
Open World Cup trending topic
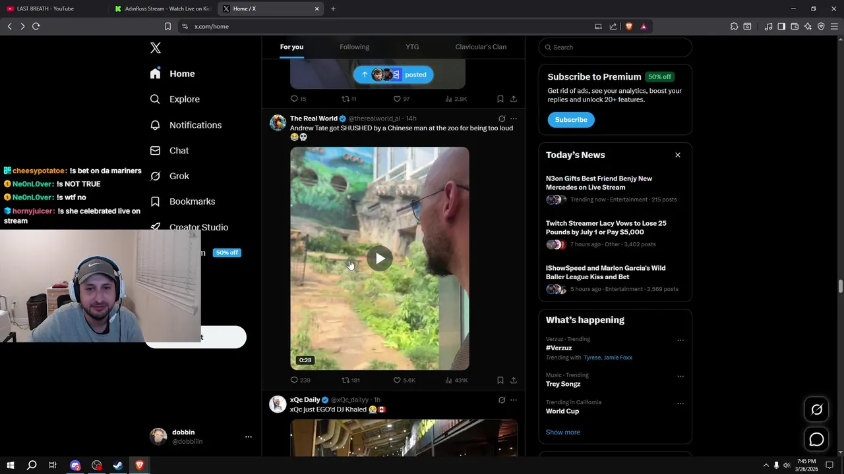tap(562, 411)
